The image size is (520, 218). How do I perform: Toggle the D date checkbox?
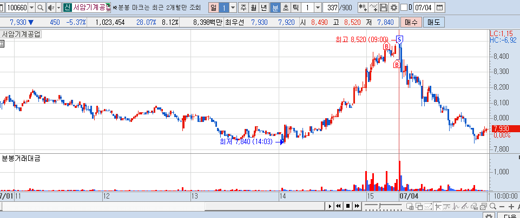(x=404, y=7)
